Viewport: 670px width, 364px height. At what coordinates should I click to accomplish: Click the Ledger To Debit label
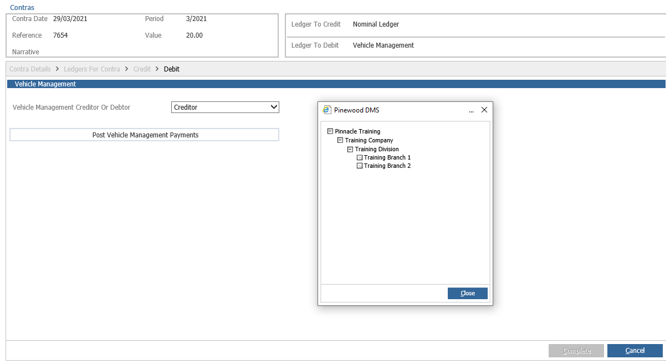(x=315, y=45)
